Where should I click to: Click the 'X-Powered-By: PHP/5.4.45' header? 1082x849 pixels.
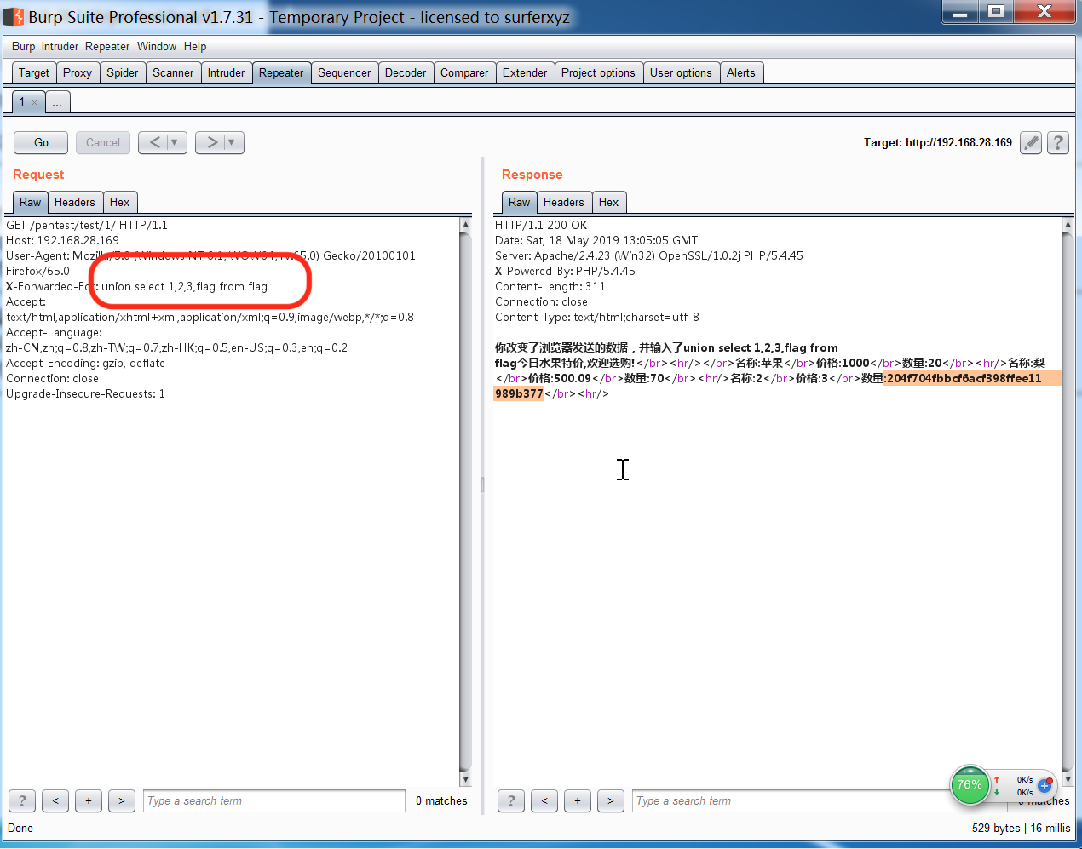tap(565, 271)
